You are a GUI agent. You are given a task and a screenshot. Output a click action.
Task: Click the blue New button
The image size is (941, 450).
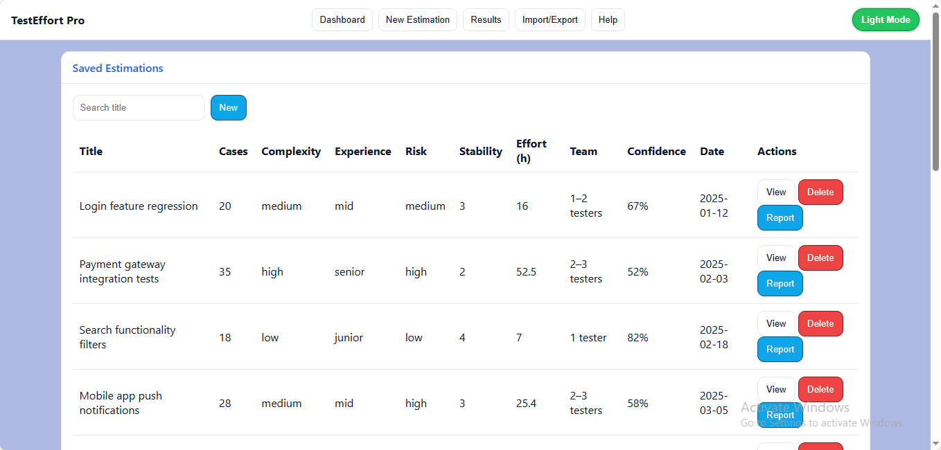point(228,108)
